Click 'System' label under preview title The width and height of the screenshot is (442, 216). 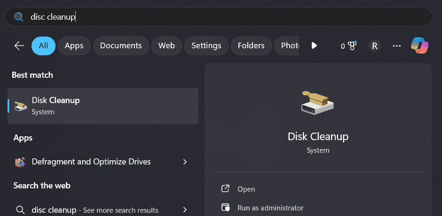point(318,150)
